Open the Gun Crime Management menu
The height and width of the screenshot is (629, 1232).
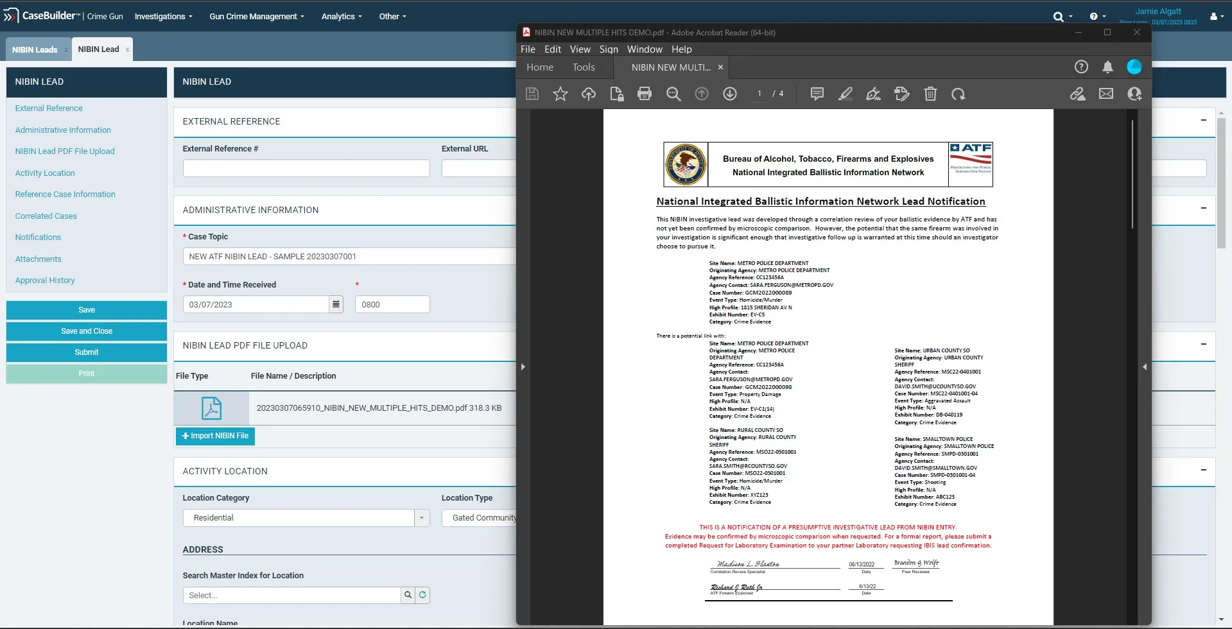256,17
